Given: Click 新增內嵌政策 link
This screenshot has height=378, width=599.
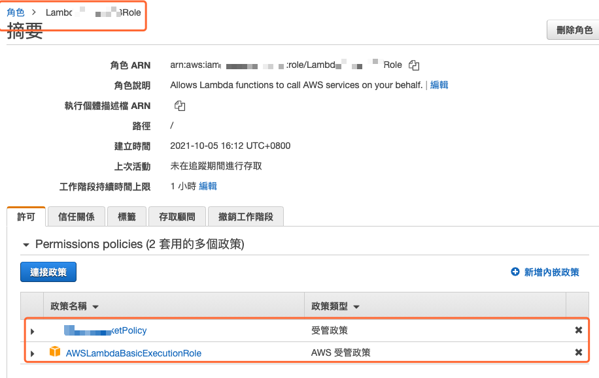Looking at the screenshot, I should click(x=552, y=272).
